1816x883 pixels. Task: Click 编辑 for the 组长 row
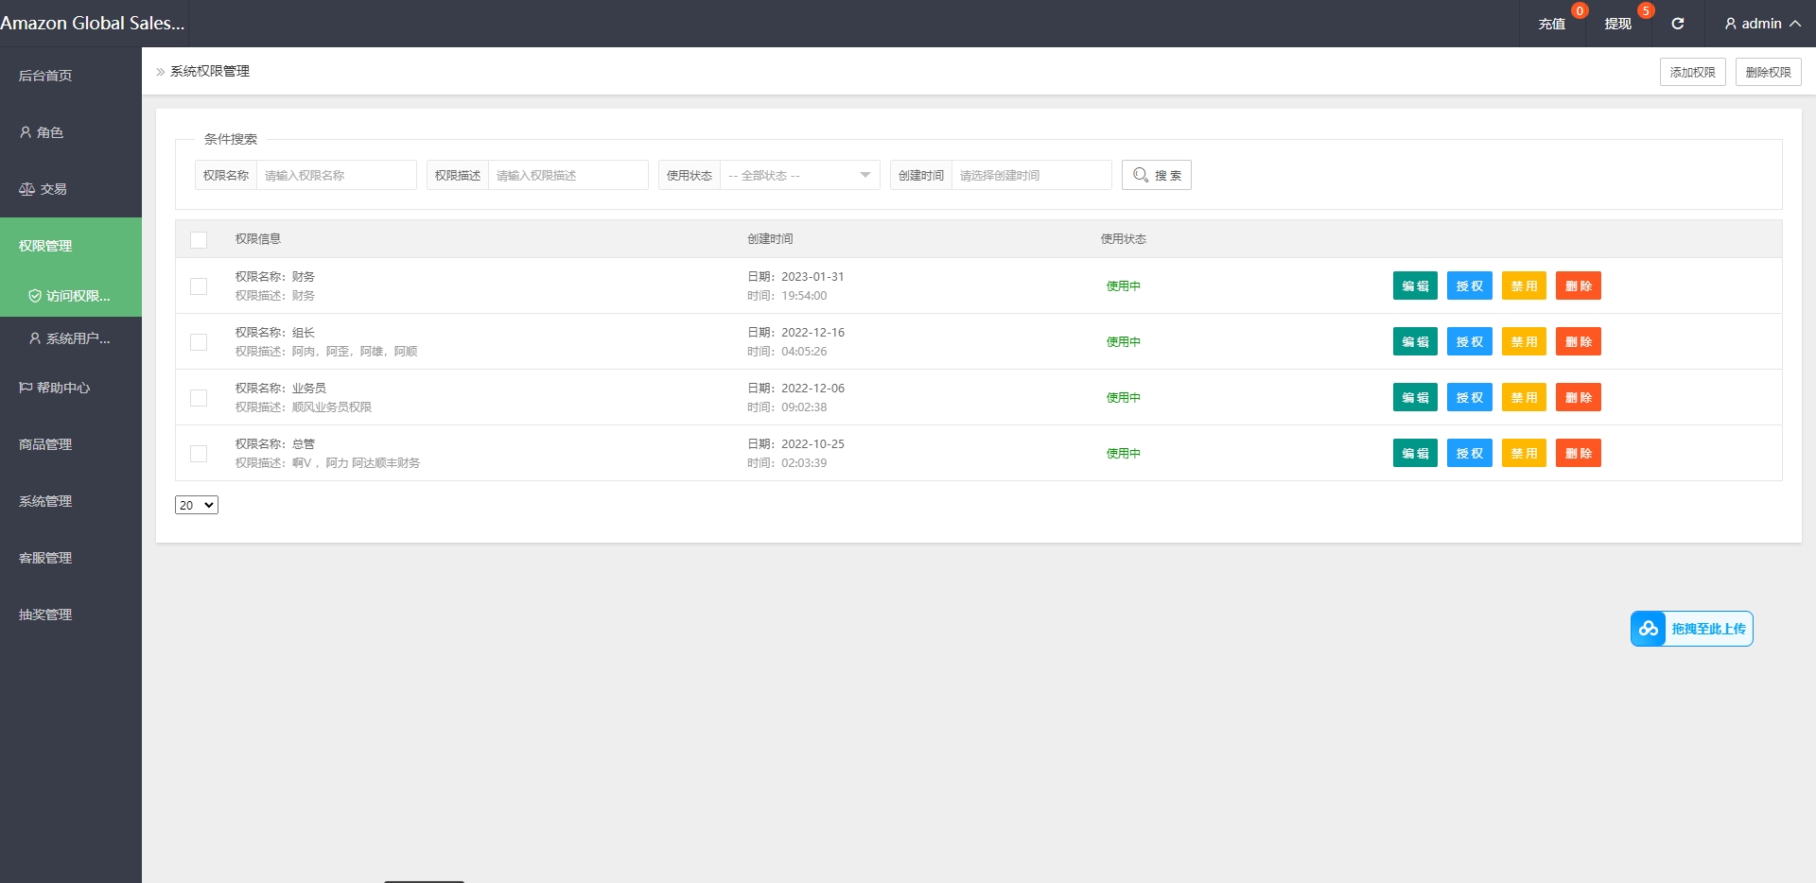click(x=1415, y=342)
